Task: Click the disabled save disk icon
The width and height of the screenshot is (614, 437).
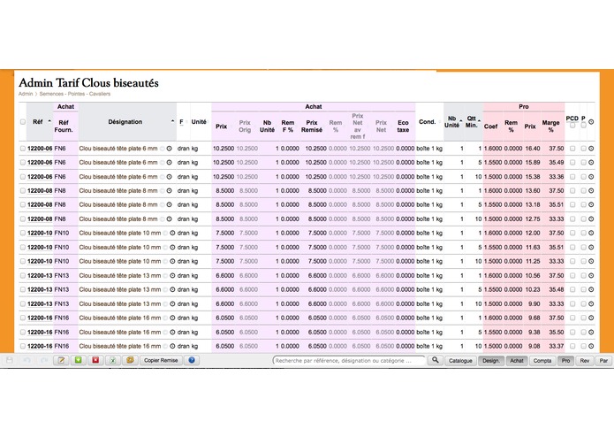Action: pyautogui.click(x=10, y=360)
